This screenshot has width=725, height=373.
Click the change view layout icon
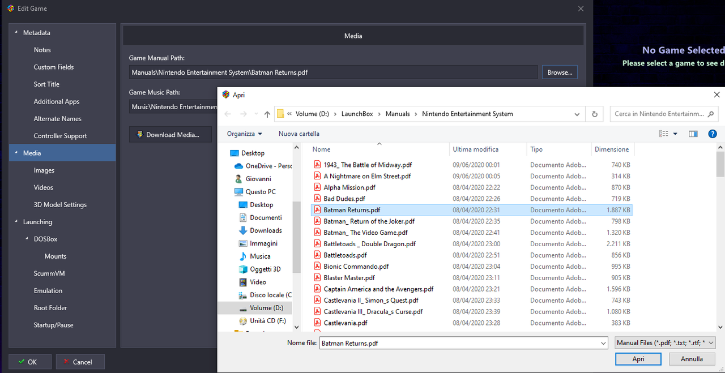point(664,134)
